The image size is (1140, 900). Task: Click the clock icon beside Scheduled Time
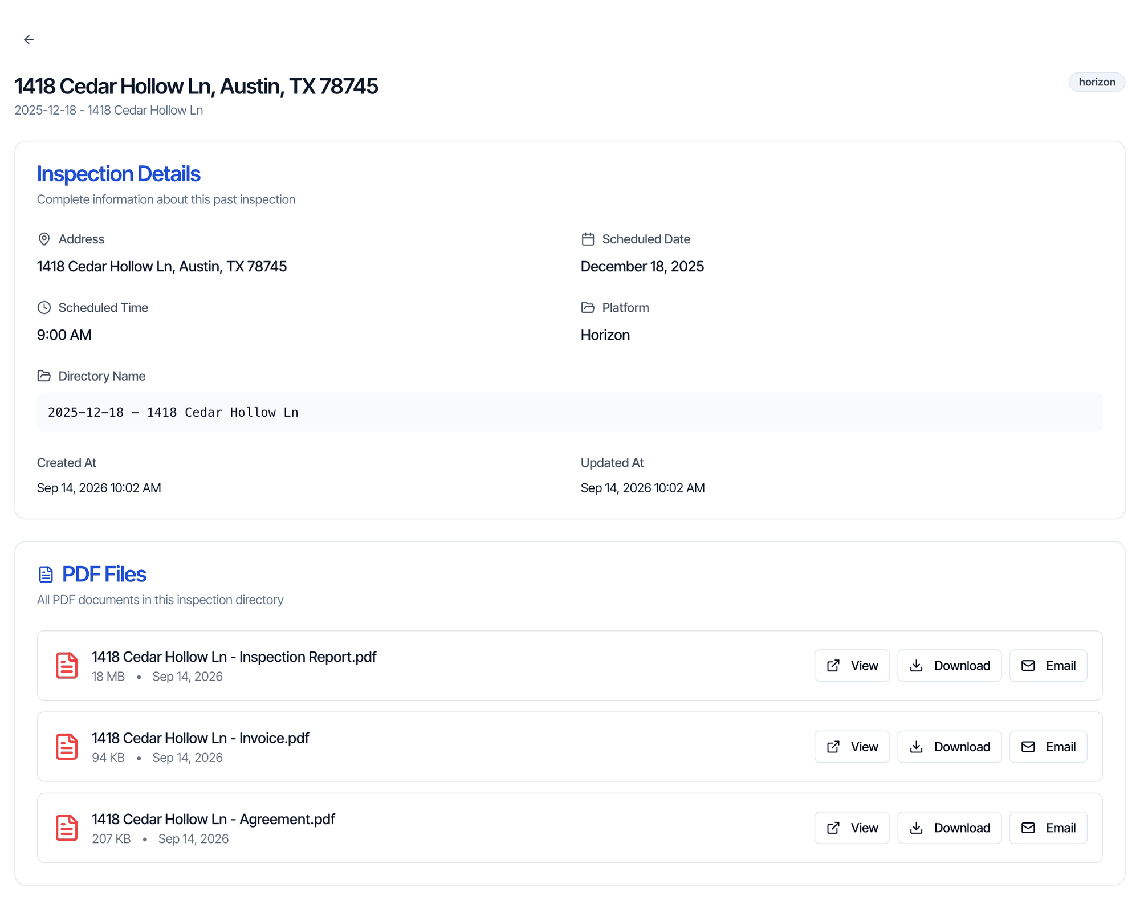point(44,307)
